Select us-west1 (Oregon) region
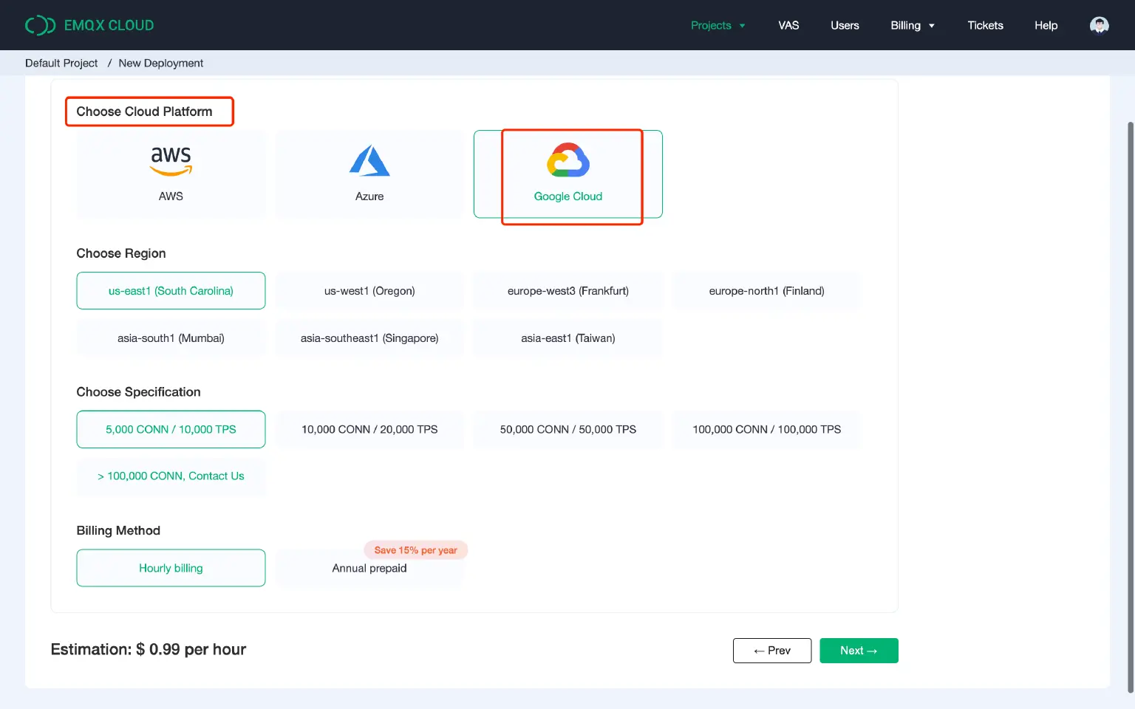 369,290
